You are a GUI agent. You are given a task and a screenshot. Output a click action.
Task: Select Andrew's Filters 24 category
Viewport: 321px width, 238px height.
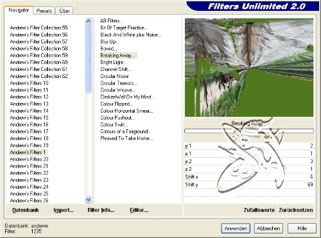point(29,187)
